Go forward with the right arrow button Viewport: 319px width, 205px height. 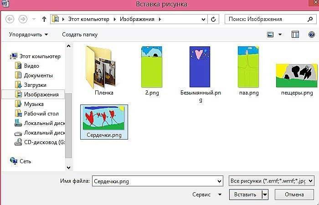pos(23,19)
